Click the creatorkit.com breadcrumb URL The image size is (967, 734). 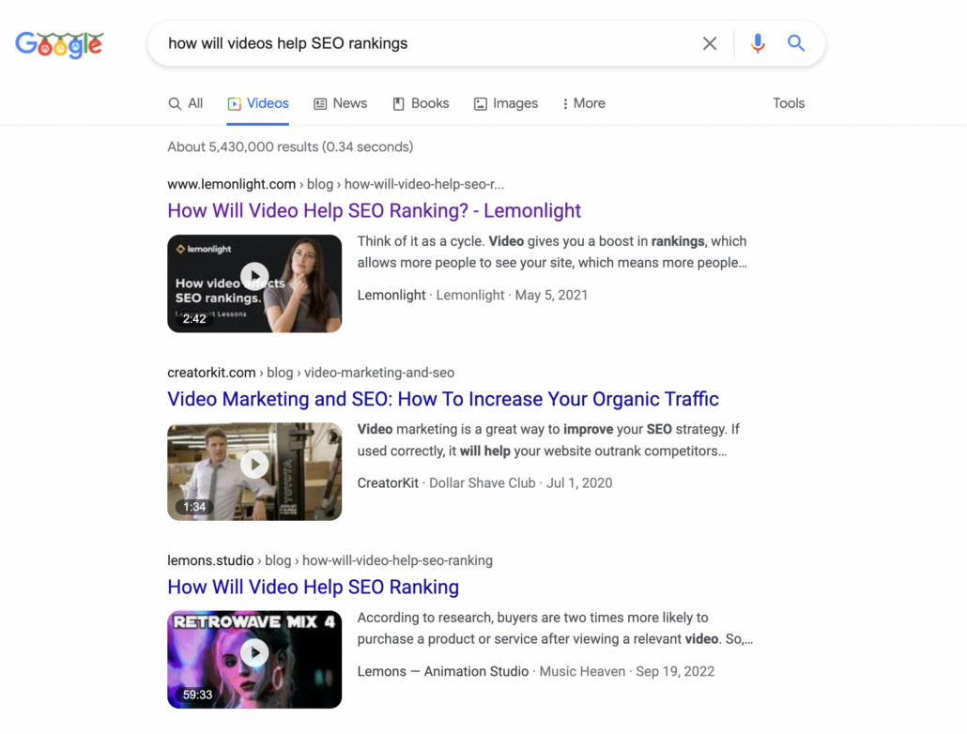click(311, 373)
